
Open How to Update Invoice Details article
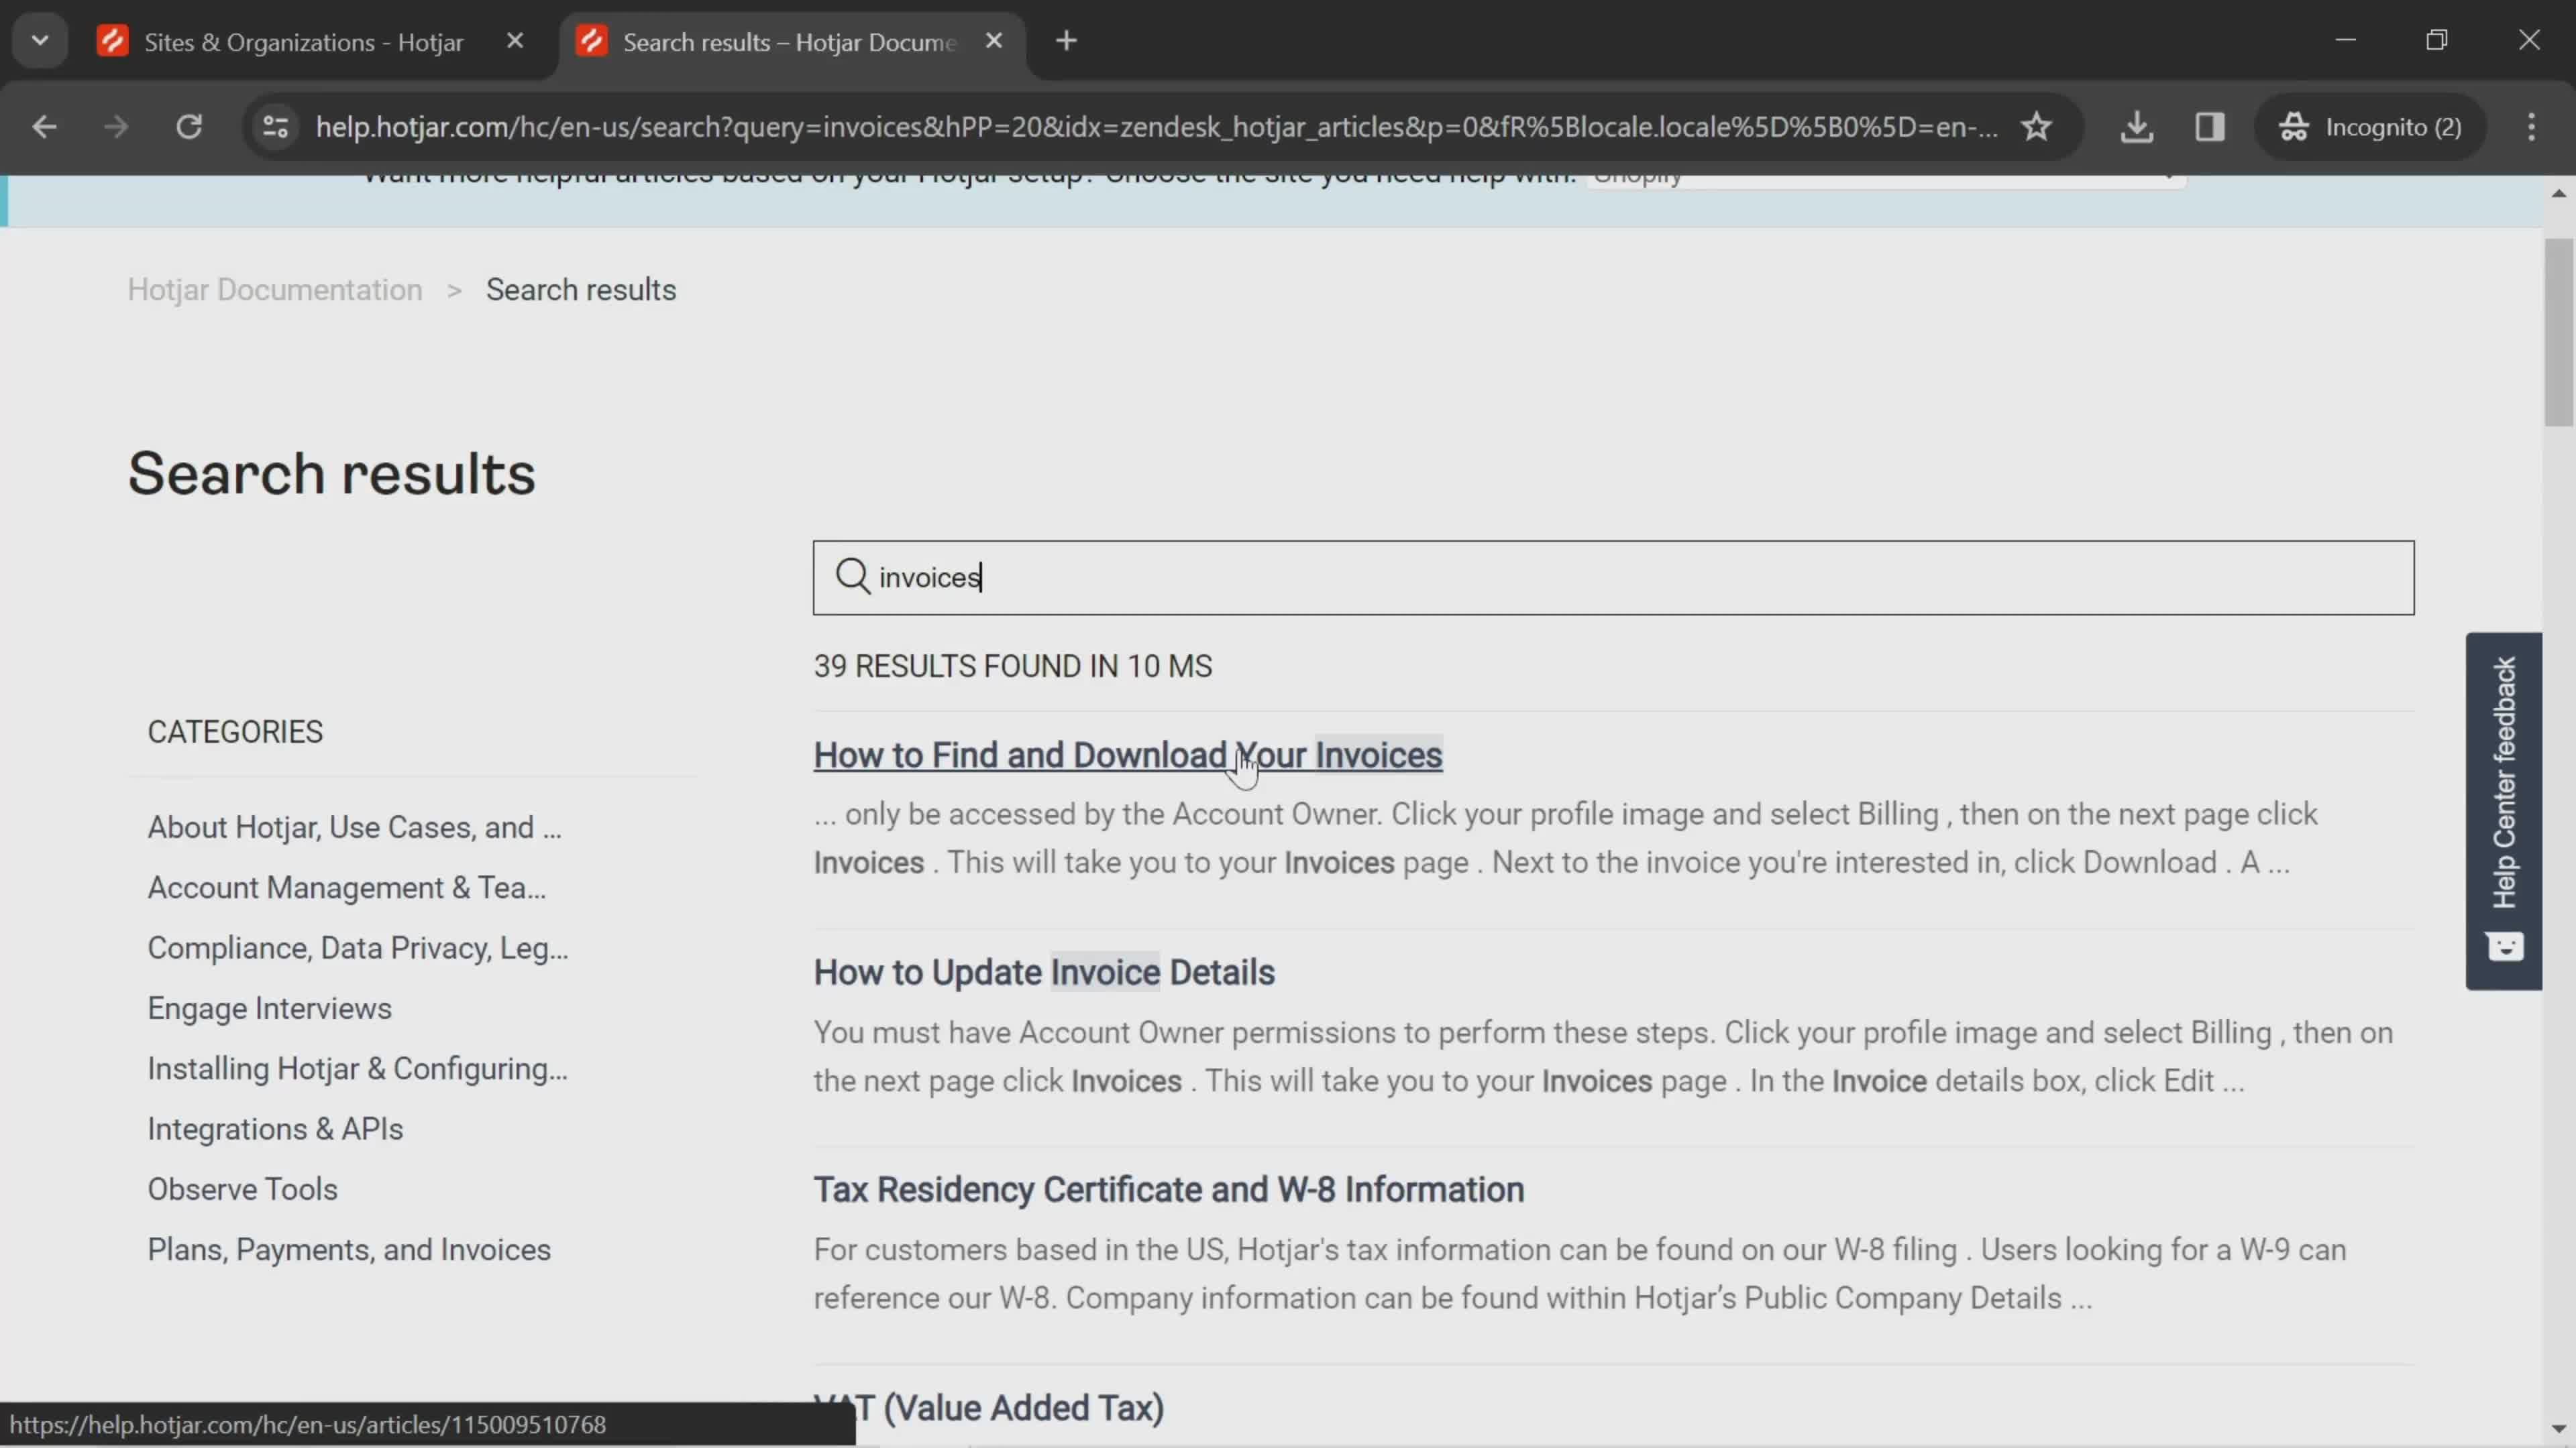[x=1044, y=972]
